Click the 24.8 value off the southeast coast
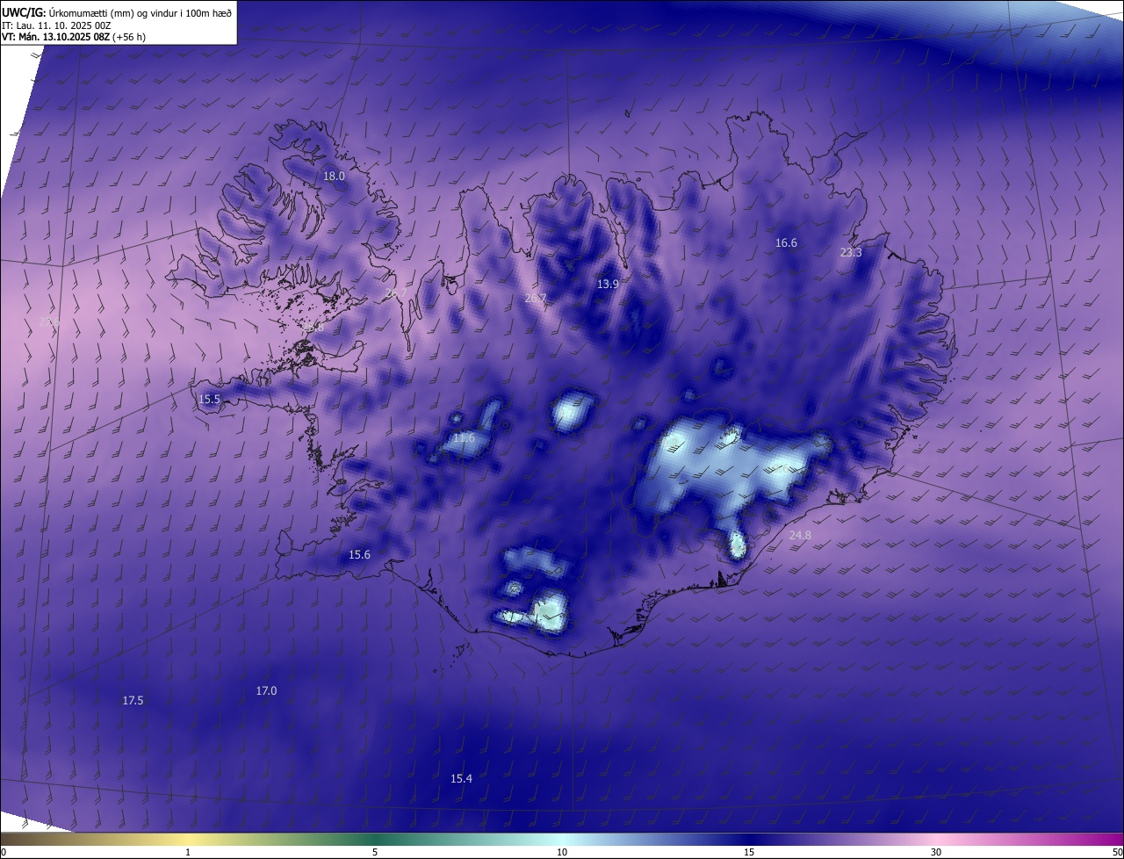The image size is (1124, 859). point(800,536)
